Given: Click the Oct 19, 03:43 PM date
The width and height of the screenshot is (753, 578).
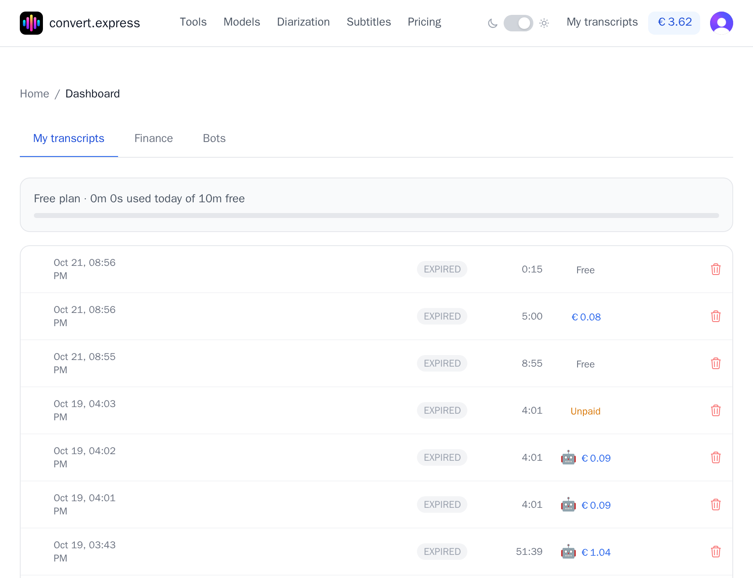Looking at the screenshot, I should [85, 552].
